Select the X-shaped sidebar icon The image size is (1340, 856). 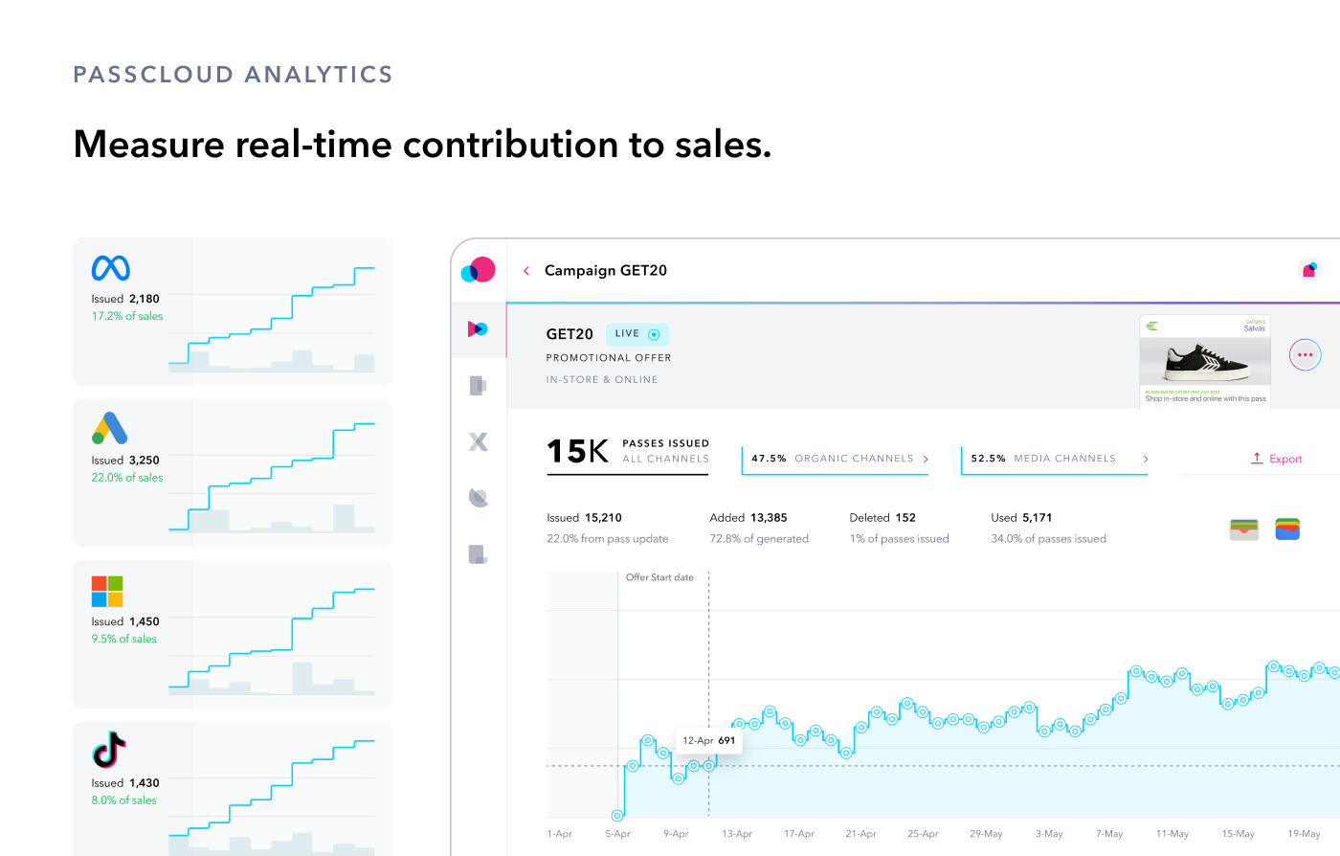(x=479, y=441)
